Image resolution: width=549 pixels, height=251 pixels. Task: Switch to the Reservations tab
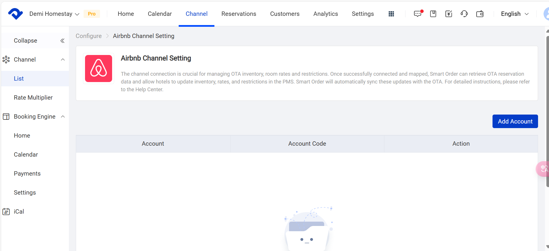point(239,14)
